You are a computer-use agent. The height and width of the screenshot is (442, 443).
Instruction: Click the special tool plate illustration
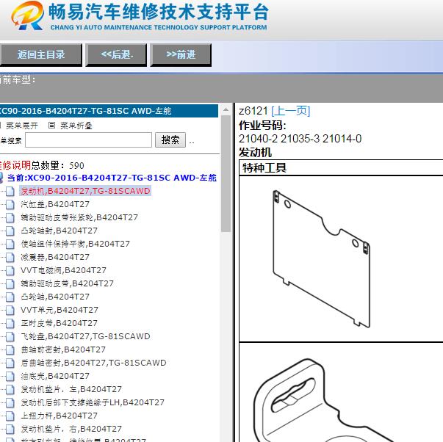pos(322,258)
